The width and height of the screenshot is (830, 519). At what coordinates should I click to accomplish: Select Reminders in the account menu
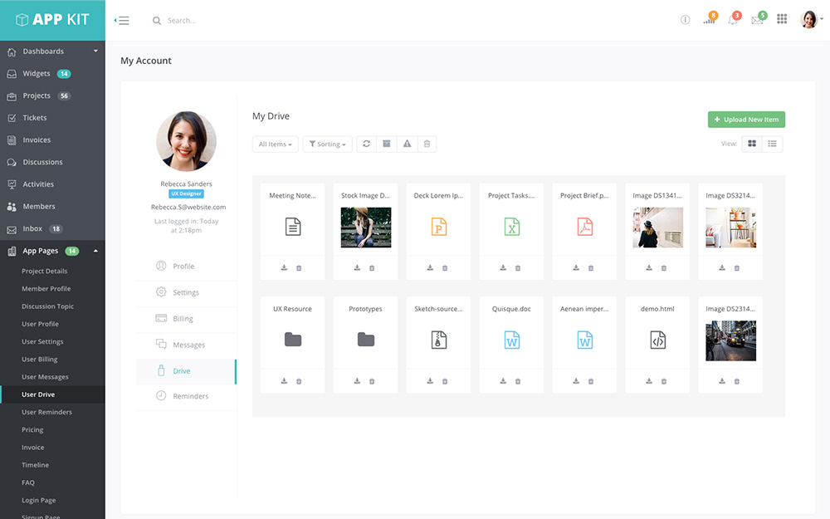pos(190,396)
